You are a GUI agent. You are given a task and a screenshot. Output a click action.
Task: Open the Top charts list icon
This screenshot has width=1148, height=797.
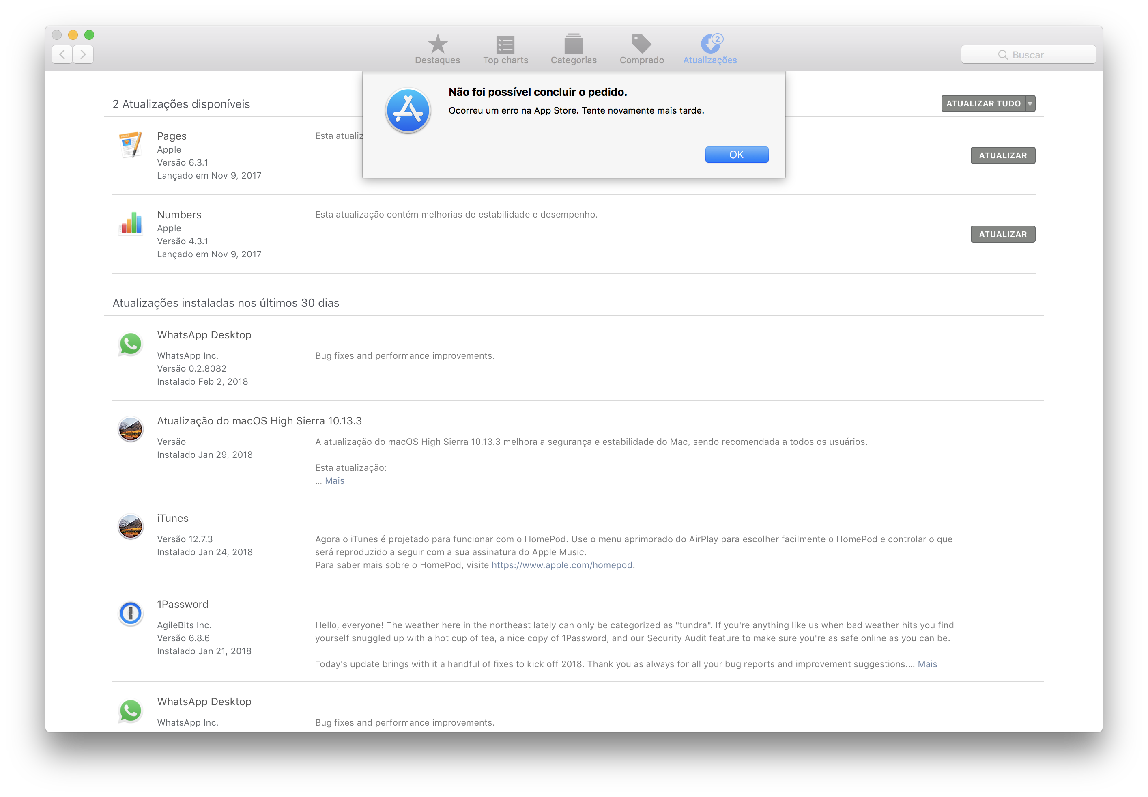[x=505, y=45]
